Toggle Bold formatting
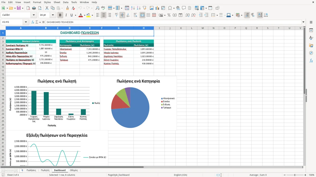 coord(60,15)
